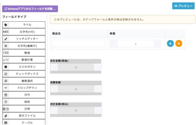The width and height of the screenshot is (196, 125).
Task: Select the pencil rich editor icon
Action: pos(6,39)
